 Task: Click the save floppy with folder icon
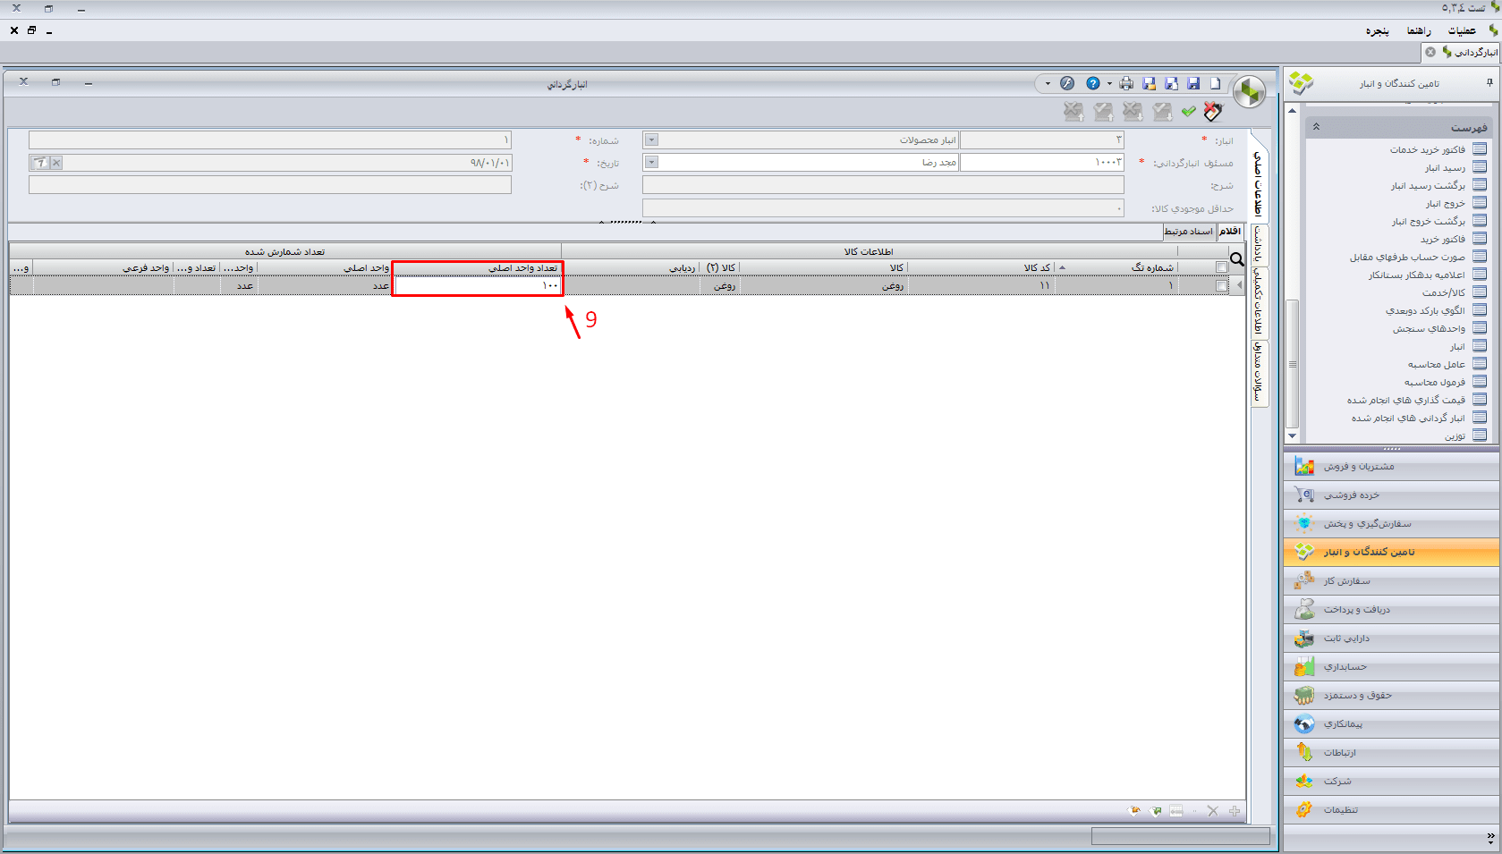(x=1150, y=83)
